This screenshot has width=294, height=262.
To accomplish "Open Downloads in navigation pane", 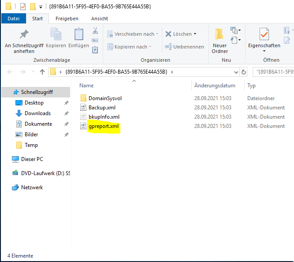I will [38, 113].
